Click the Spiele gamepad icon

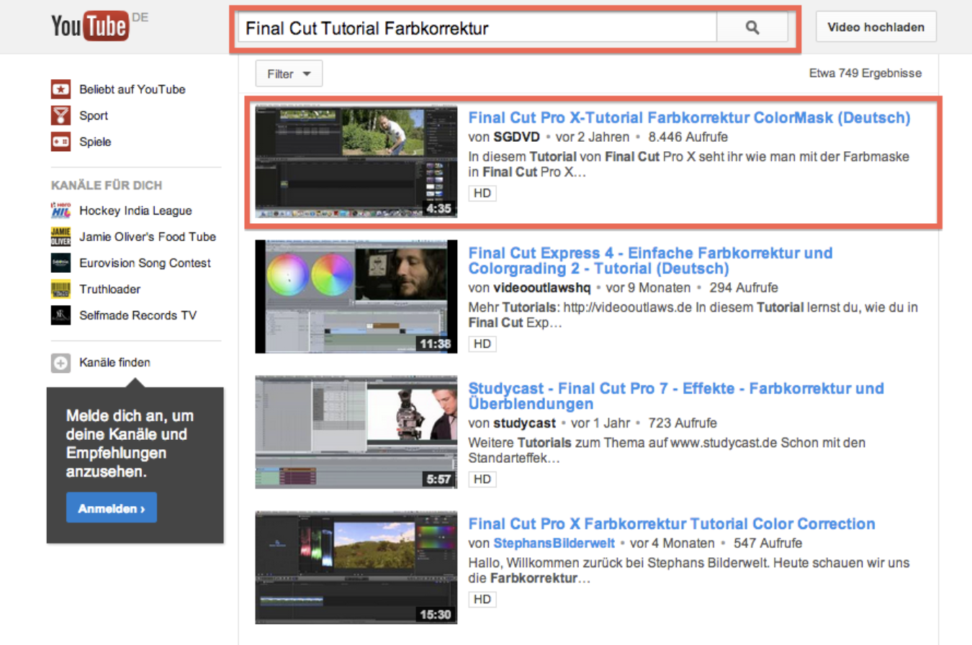click(60, 142)
